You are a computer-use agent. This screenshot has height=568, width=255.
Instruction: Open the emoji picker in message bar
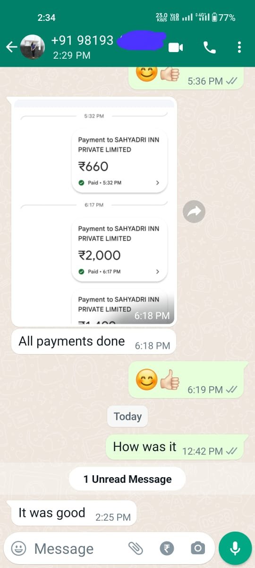[18, 548]
